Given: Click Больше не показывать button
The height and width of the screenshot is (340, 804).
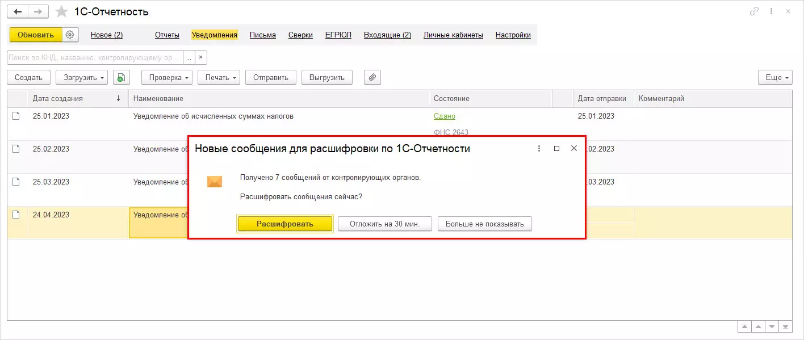Looking at the screenshot, I should 485,224.
